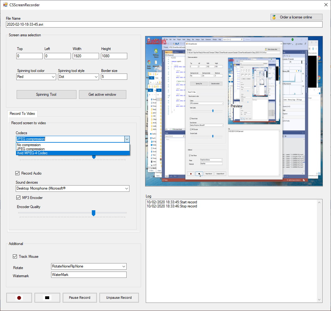Switch to the Record To Video tab

coord(22,114)
